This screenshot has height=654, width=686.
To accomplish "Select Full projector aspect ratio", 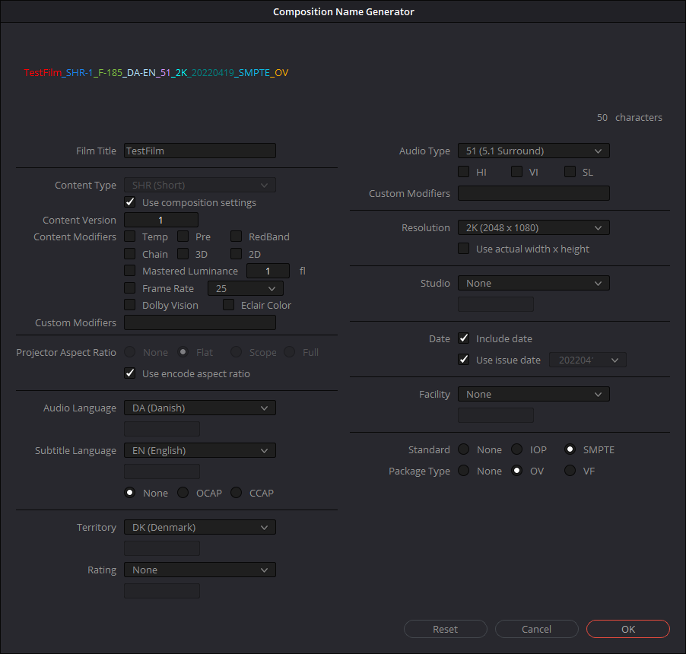I will coord(290,352).
